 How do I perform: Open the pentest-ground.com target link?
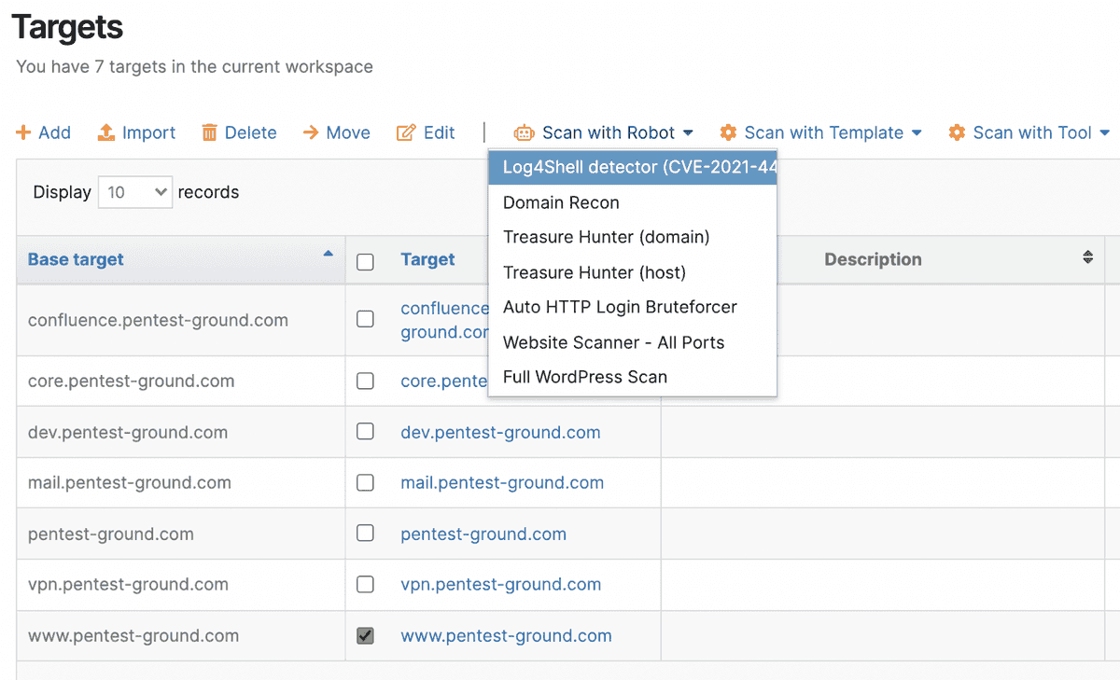pyautogui.click(x=483, y=534)
